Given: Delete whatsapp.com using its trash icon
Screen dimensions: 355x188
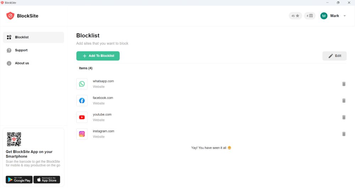Looking at the screenshot, I should [344, 84].
